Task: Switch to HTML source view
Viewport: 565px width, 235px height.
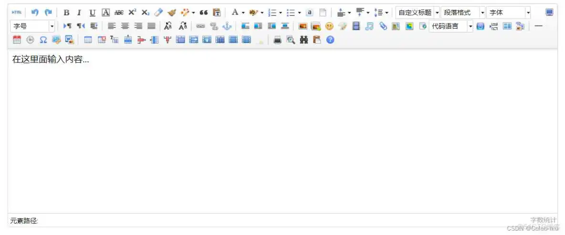Action: pos(17,13)
